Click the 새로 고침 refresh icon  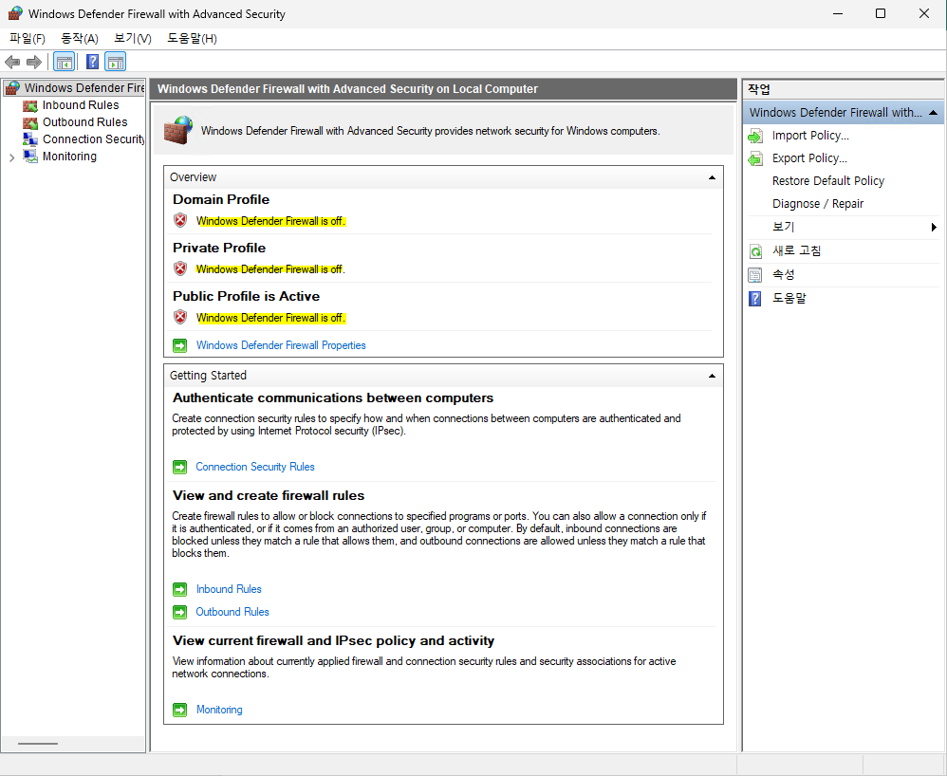coord(755,251)
